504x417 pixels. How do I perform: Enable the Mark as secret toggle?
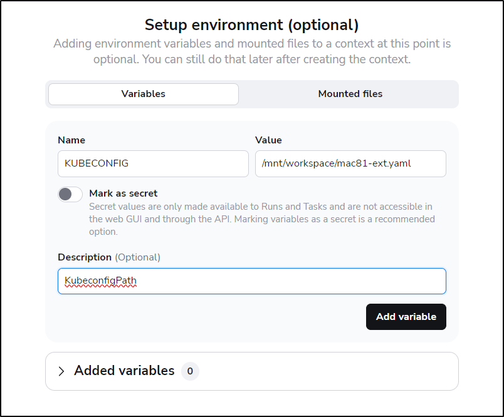click(x=70, y=194)
